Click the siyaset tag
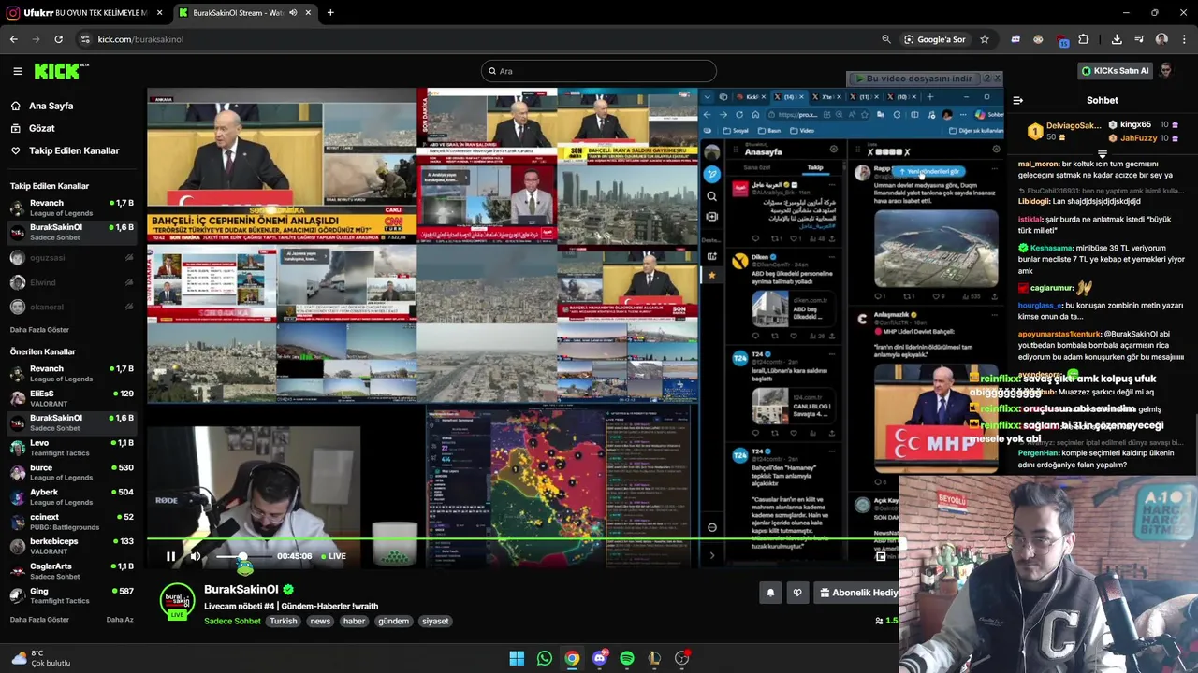 click(x=435, y=621)
